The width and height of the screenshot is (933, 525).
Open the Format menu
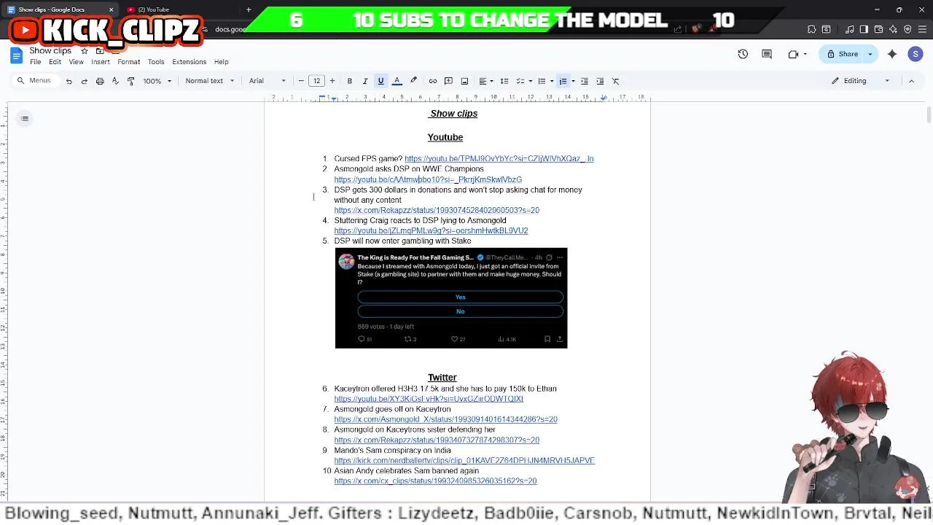pos(129,62)
